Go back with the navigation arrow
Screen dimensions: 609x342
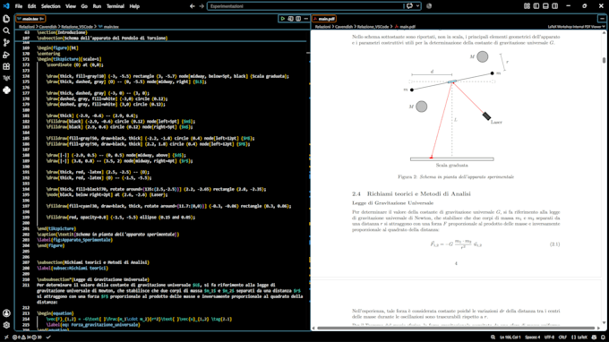point(193,6)
